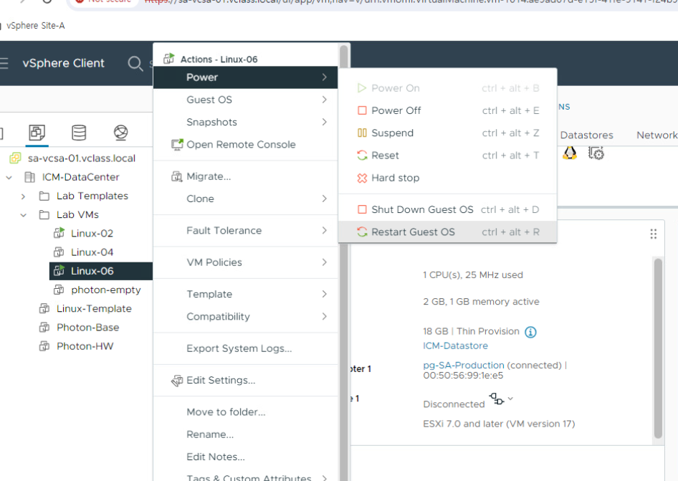The image size is (678, 481).
Task: Open the Template submenu
Action: tap(245, 294)
